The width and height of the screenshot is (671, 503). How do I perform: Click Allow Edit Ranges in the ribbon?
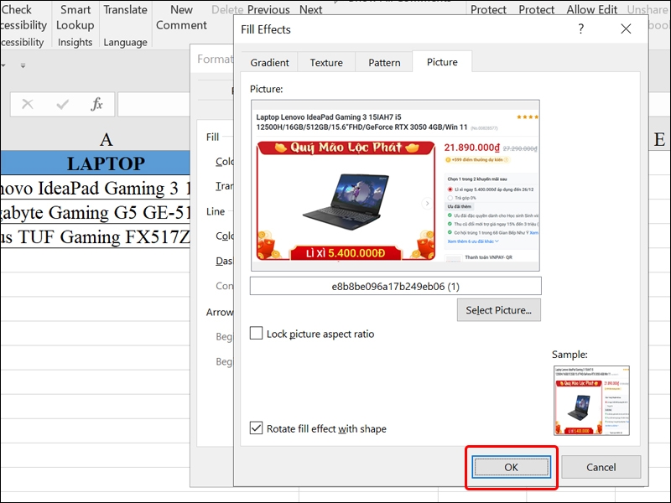(592, 9)
